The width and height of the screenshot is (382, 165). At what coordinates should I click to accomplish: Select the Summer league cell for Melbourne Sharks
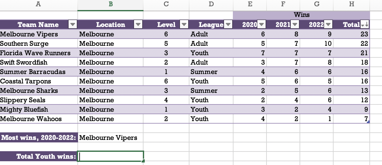pos(211,91)
